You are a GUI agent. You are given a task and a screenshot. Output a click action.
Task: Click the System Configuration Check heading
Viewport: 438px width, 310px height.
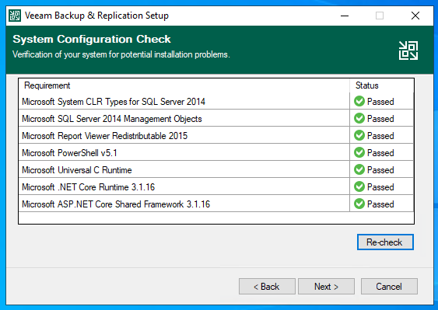click(92, 39)
